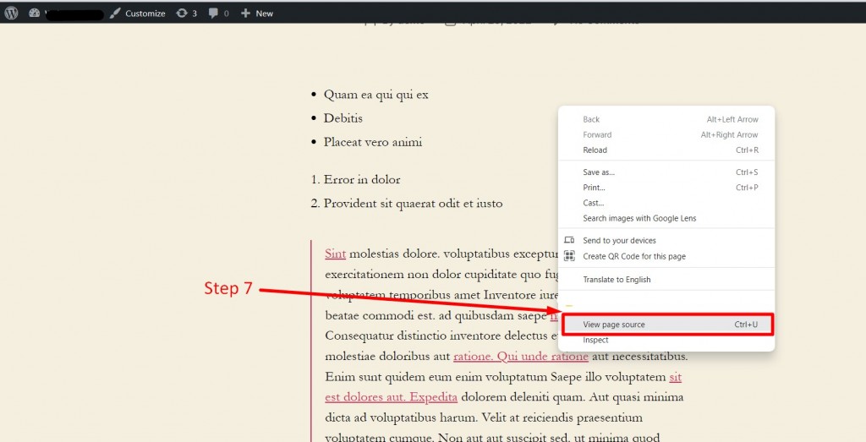Click the New plus icon
This screenshot has width=866, height=442.
[246, 14]
